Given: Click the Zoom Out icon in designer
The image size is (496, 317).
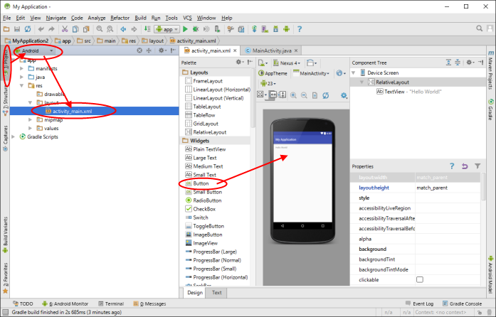Looking at the screenshot, I should pos(304,95).
